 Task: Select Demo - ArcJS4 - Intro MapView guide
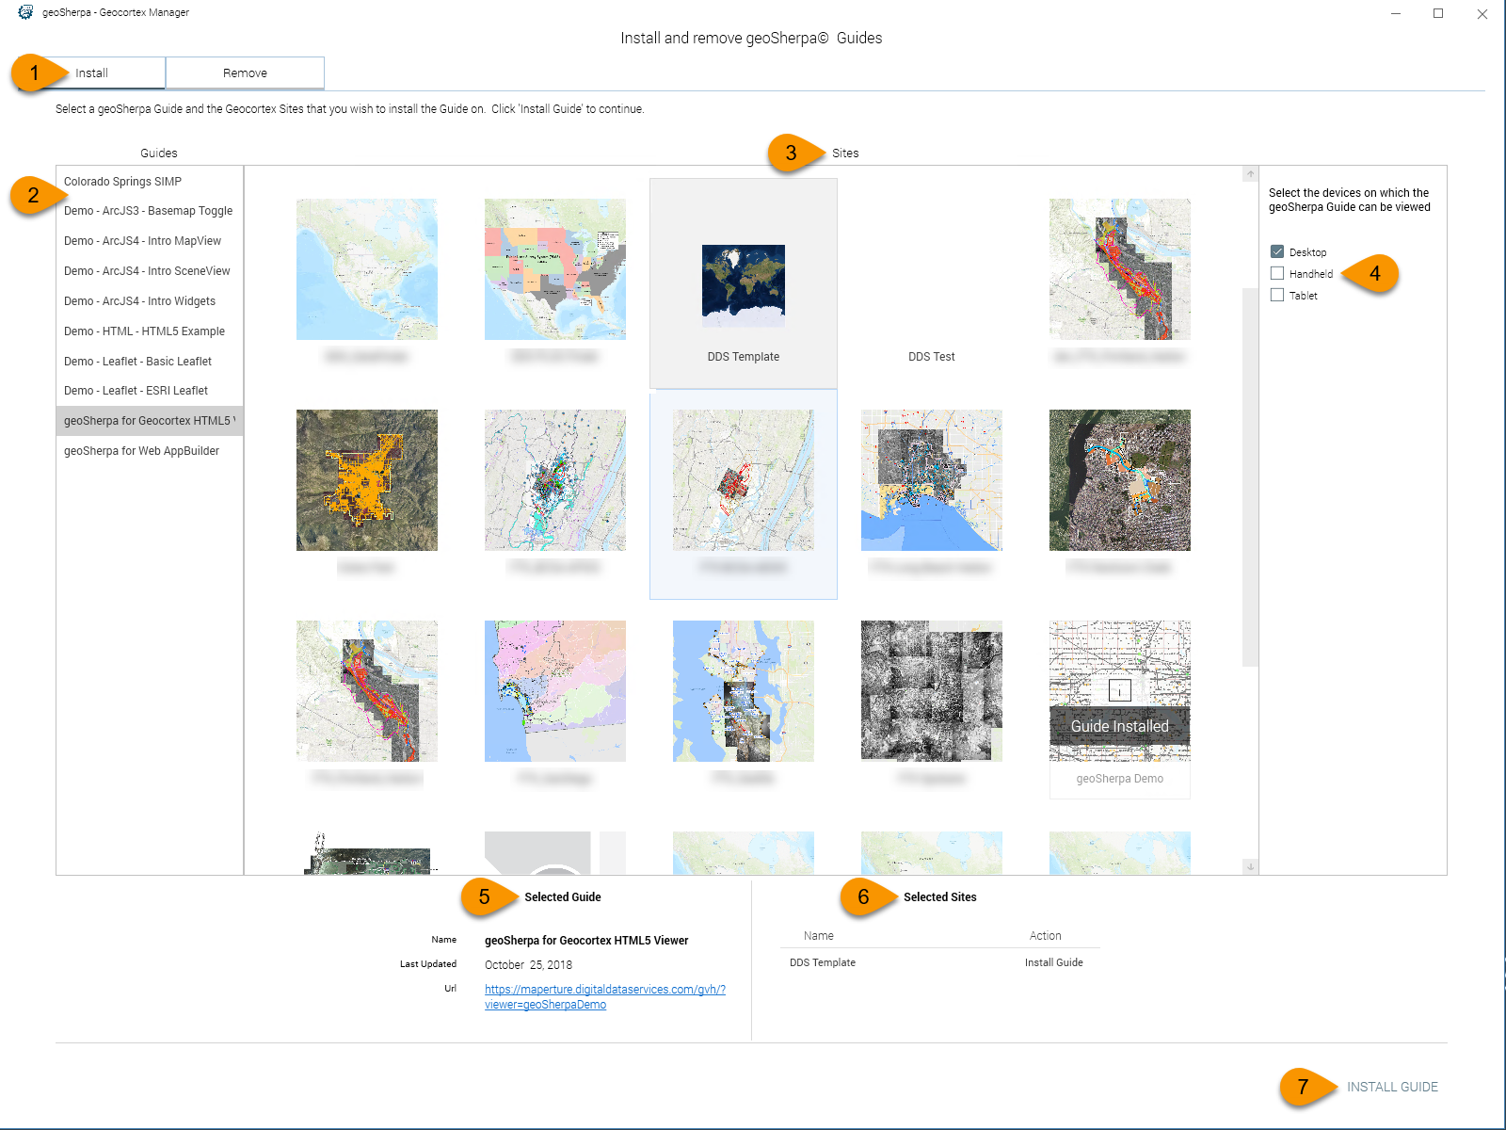tap(150, 241)
